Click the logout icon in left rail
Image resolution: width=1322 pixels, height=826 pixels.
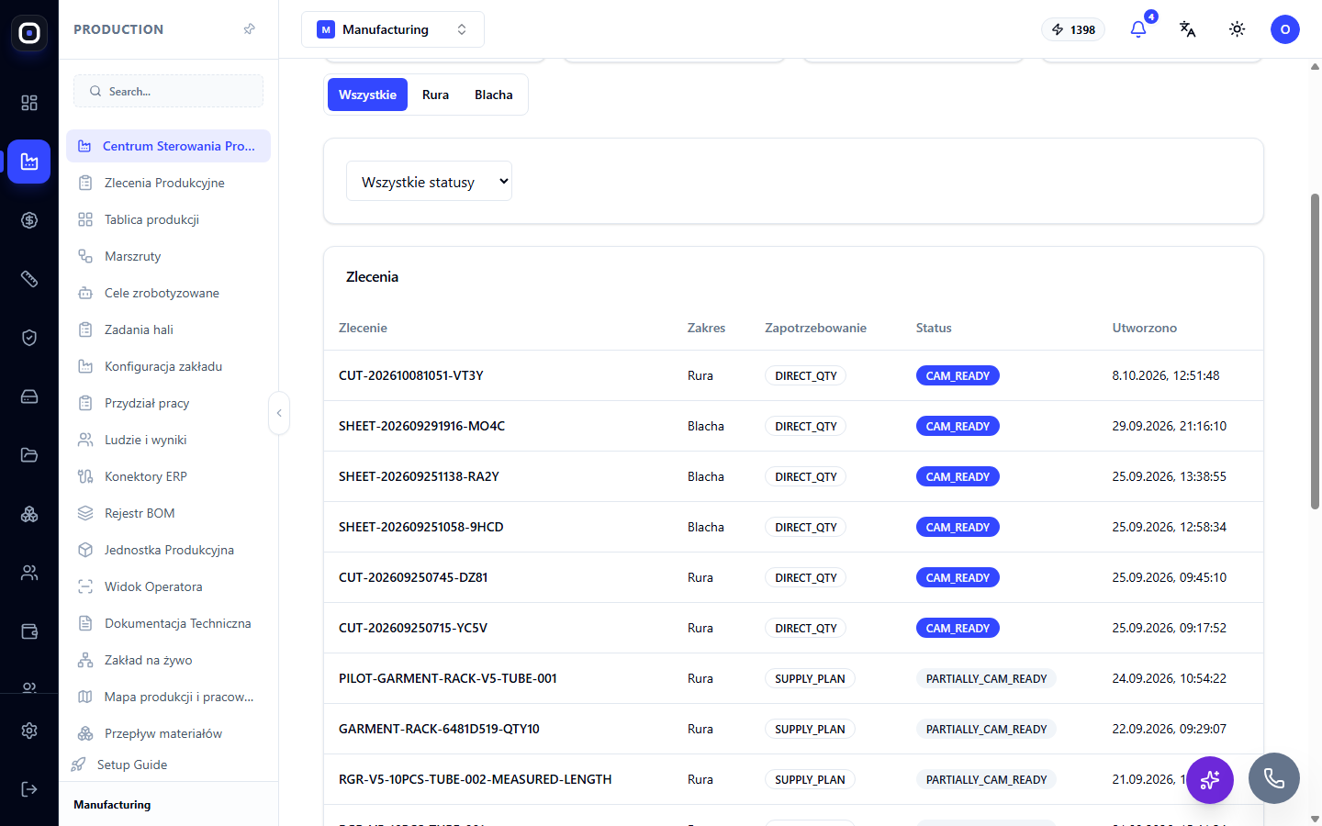point(29,789)
